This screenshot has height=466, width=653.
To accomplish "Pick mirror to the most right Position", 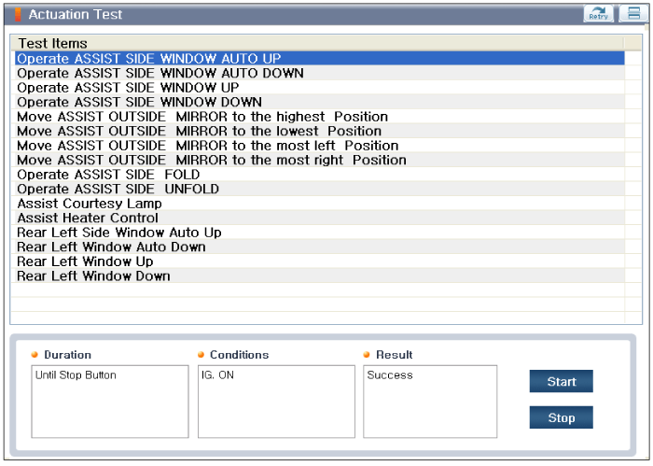I will click(212, 160).
